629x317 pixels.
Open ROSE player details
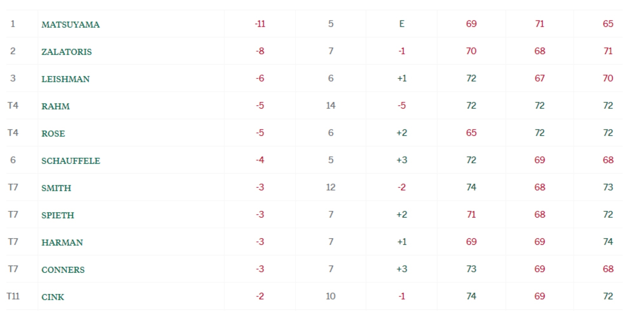[x=53, y=133]
